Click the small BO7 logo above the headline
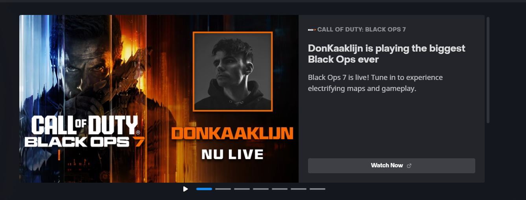This screenshot has height=200, width=526. coord(312,30)
